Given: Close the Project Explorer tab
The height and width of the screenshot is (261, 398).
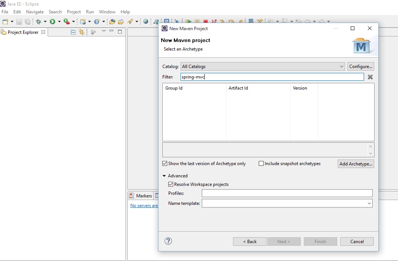Looking at the screenshot, I should [x=43, y=32].
